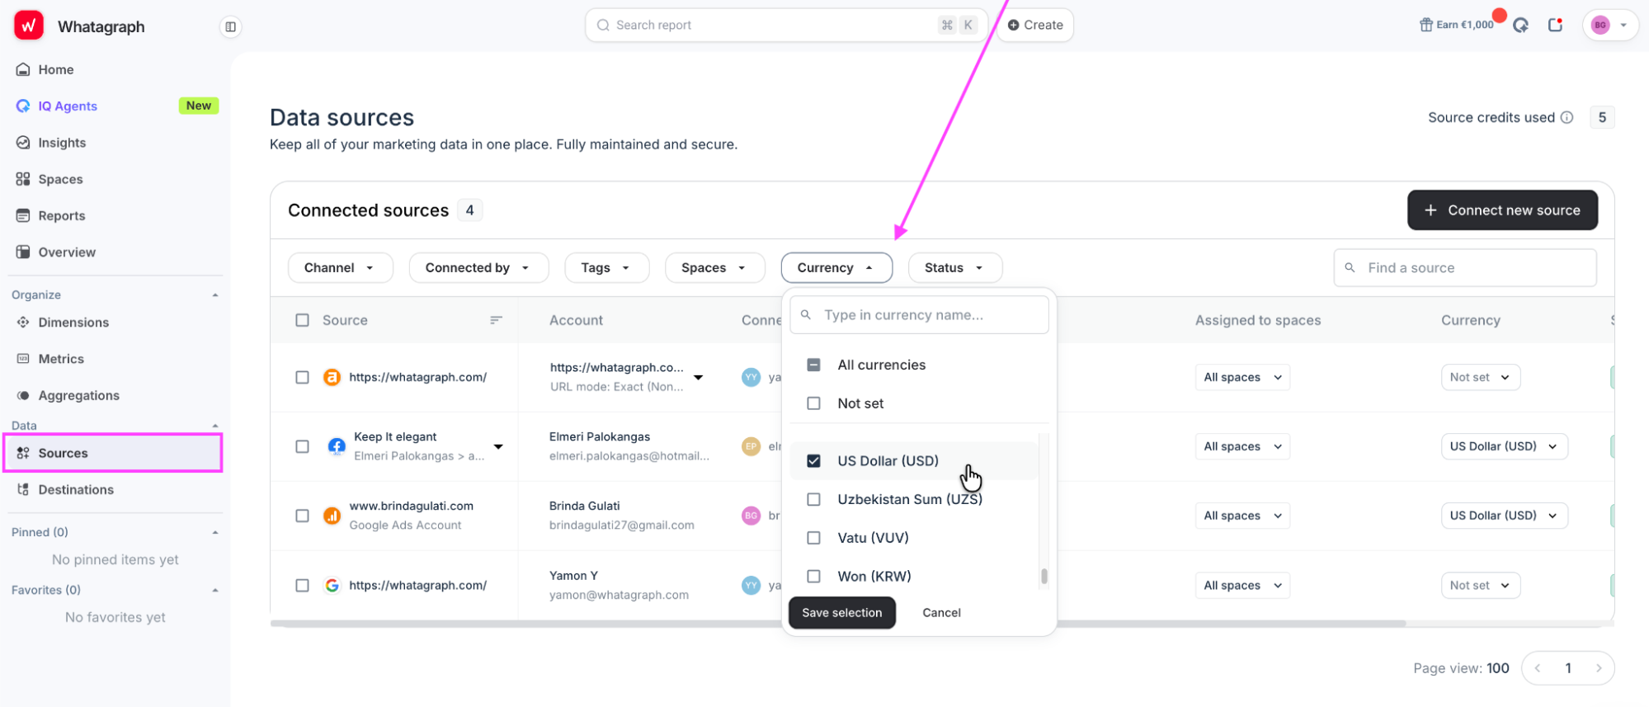Image resolution: width=1649 pixels, height=707 pixels.
Task: Click the Source credits used info icon
Action: coord(1567,117)
